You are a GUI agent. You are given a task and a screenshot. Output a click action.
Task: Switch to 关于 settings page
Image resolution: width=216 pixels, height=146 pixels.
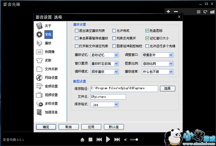[48, 26]
